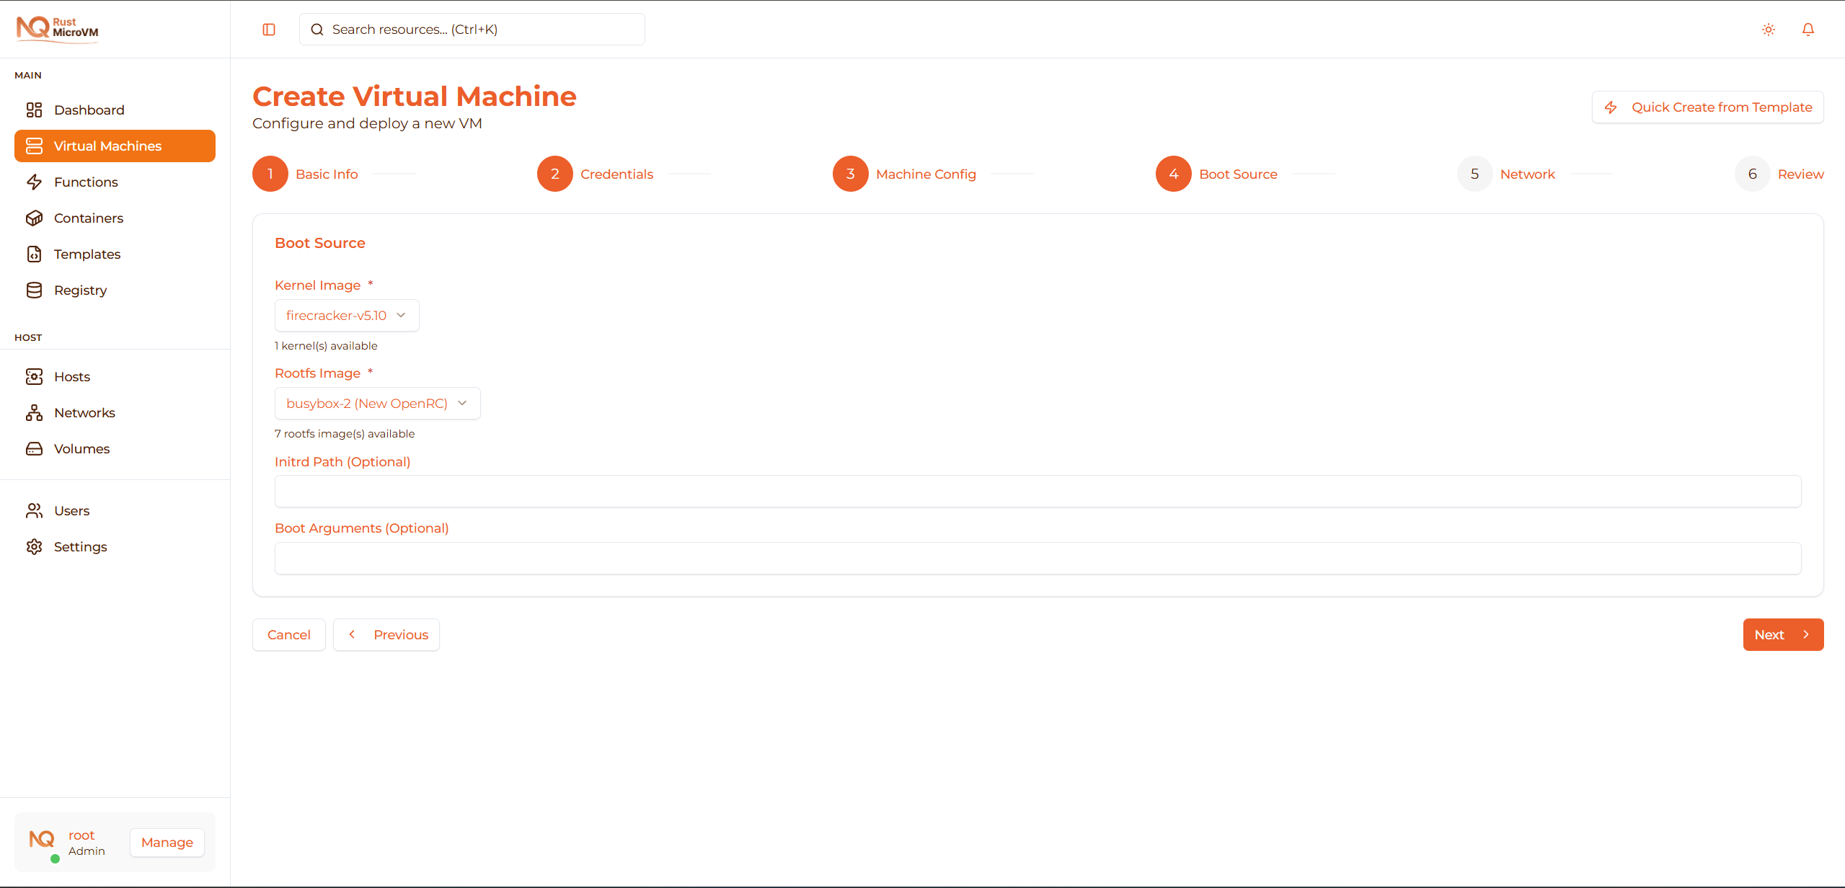This screenshot has width=1845, height=888.
Task: Navigate to Containers
Action: (88, 218)
